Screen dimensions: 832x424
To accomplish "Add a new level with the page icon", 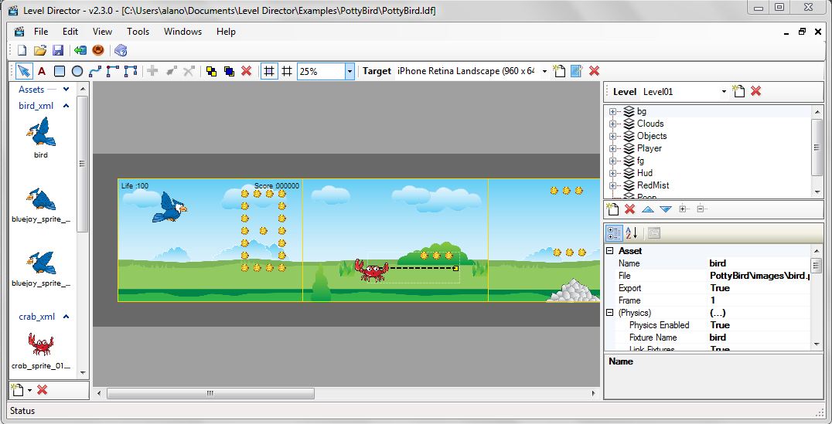I will [738, 91].
